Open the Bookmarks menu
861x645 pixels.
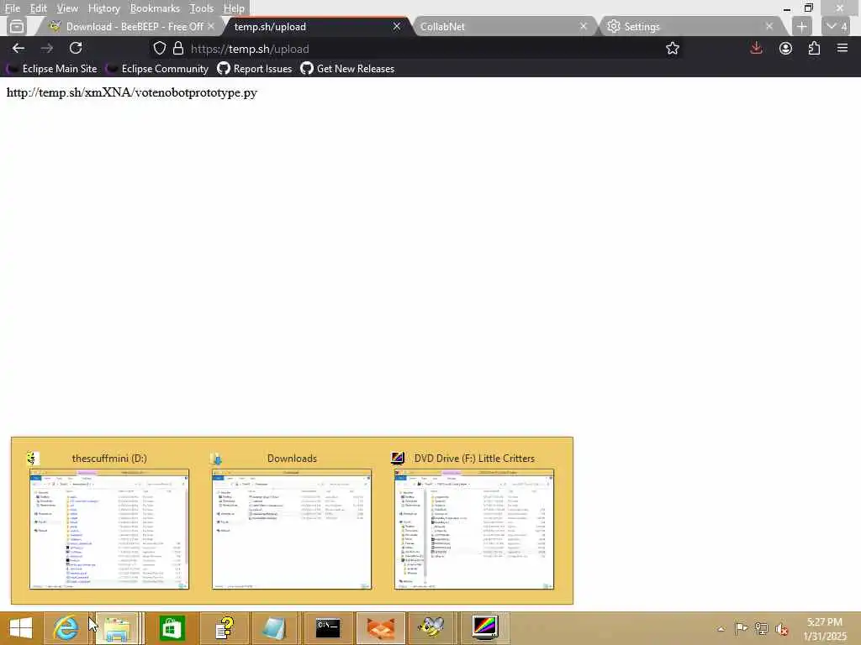click(x=155, y=8)
